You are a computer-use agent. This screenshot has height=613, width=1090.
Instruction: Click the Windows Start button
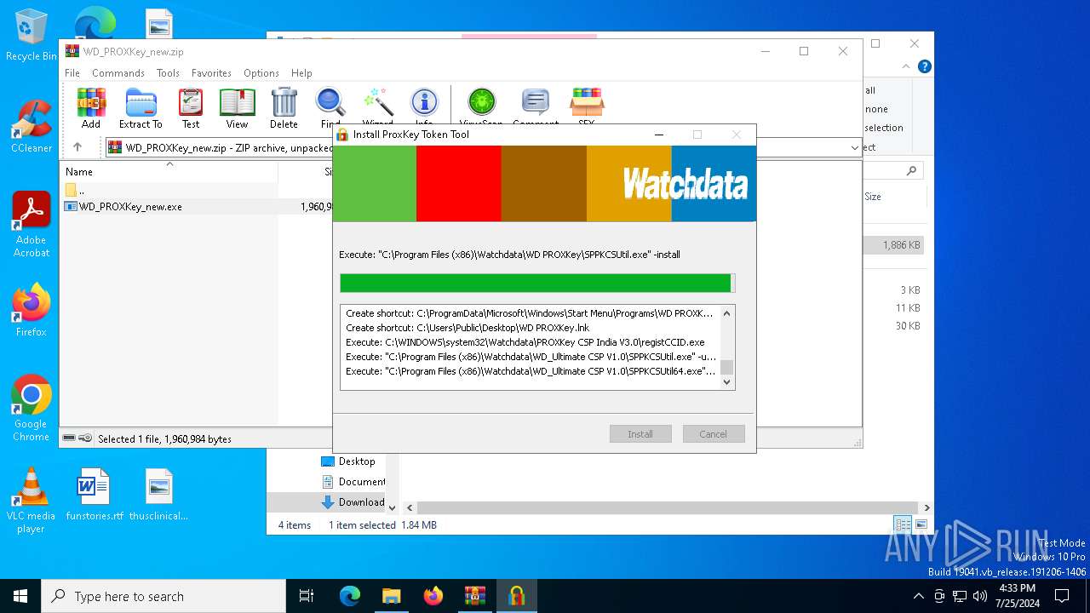pyautogui.click(x=20, y=596)
